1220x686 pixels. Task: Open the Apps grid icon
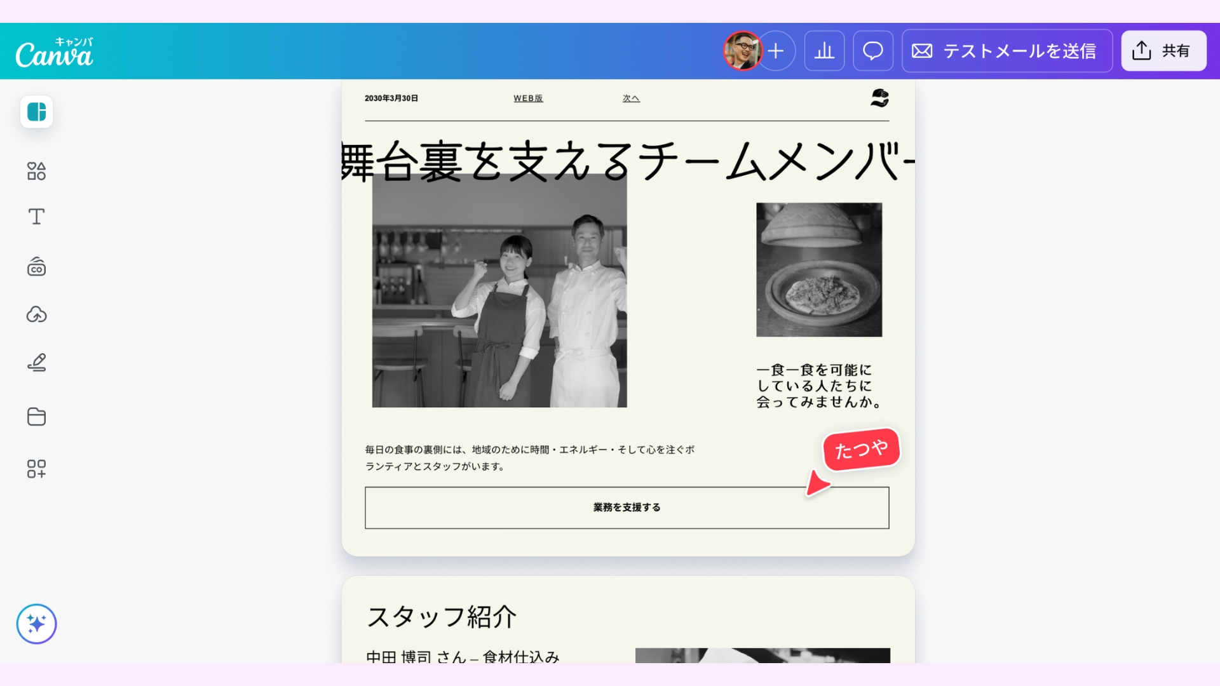point(36,469)
